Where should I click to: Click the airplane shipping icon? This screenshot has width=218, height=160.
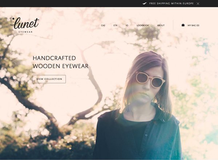pyautogui.click(x=145, y=4)
